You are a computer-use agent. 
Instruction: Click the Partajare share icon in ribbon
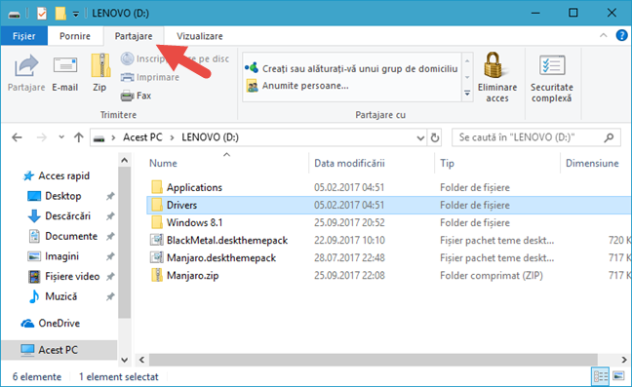[x=26, y=65]
